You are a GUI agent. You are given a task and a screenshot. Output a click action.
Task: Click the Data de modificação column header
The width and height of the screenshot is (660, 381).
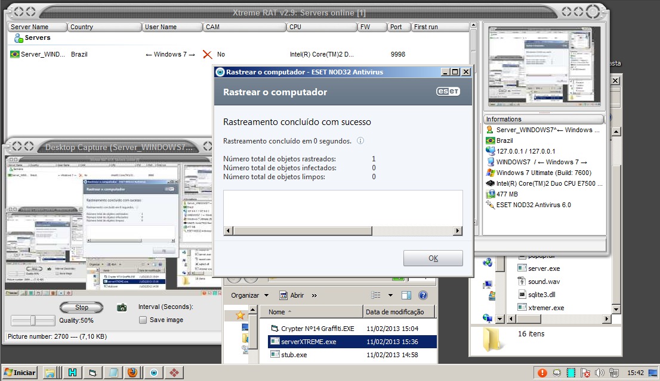pos(399,312)
